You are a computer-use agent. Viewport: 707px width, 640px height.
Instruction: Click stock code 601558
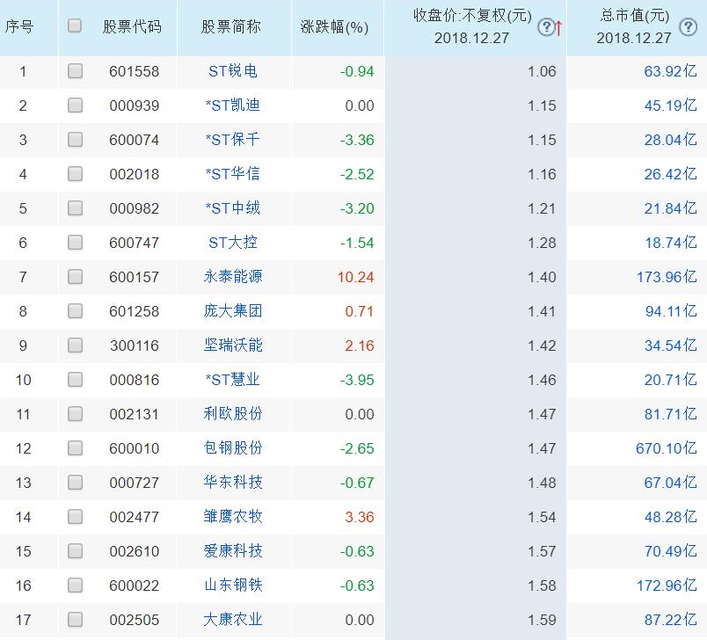click(134, 71)
